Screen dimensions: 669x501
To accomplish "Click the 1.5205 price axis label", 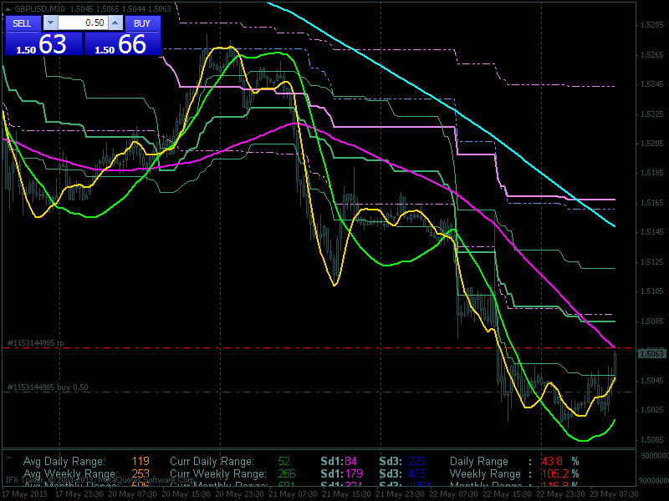I will click(652, 144).
